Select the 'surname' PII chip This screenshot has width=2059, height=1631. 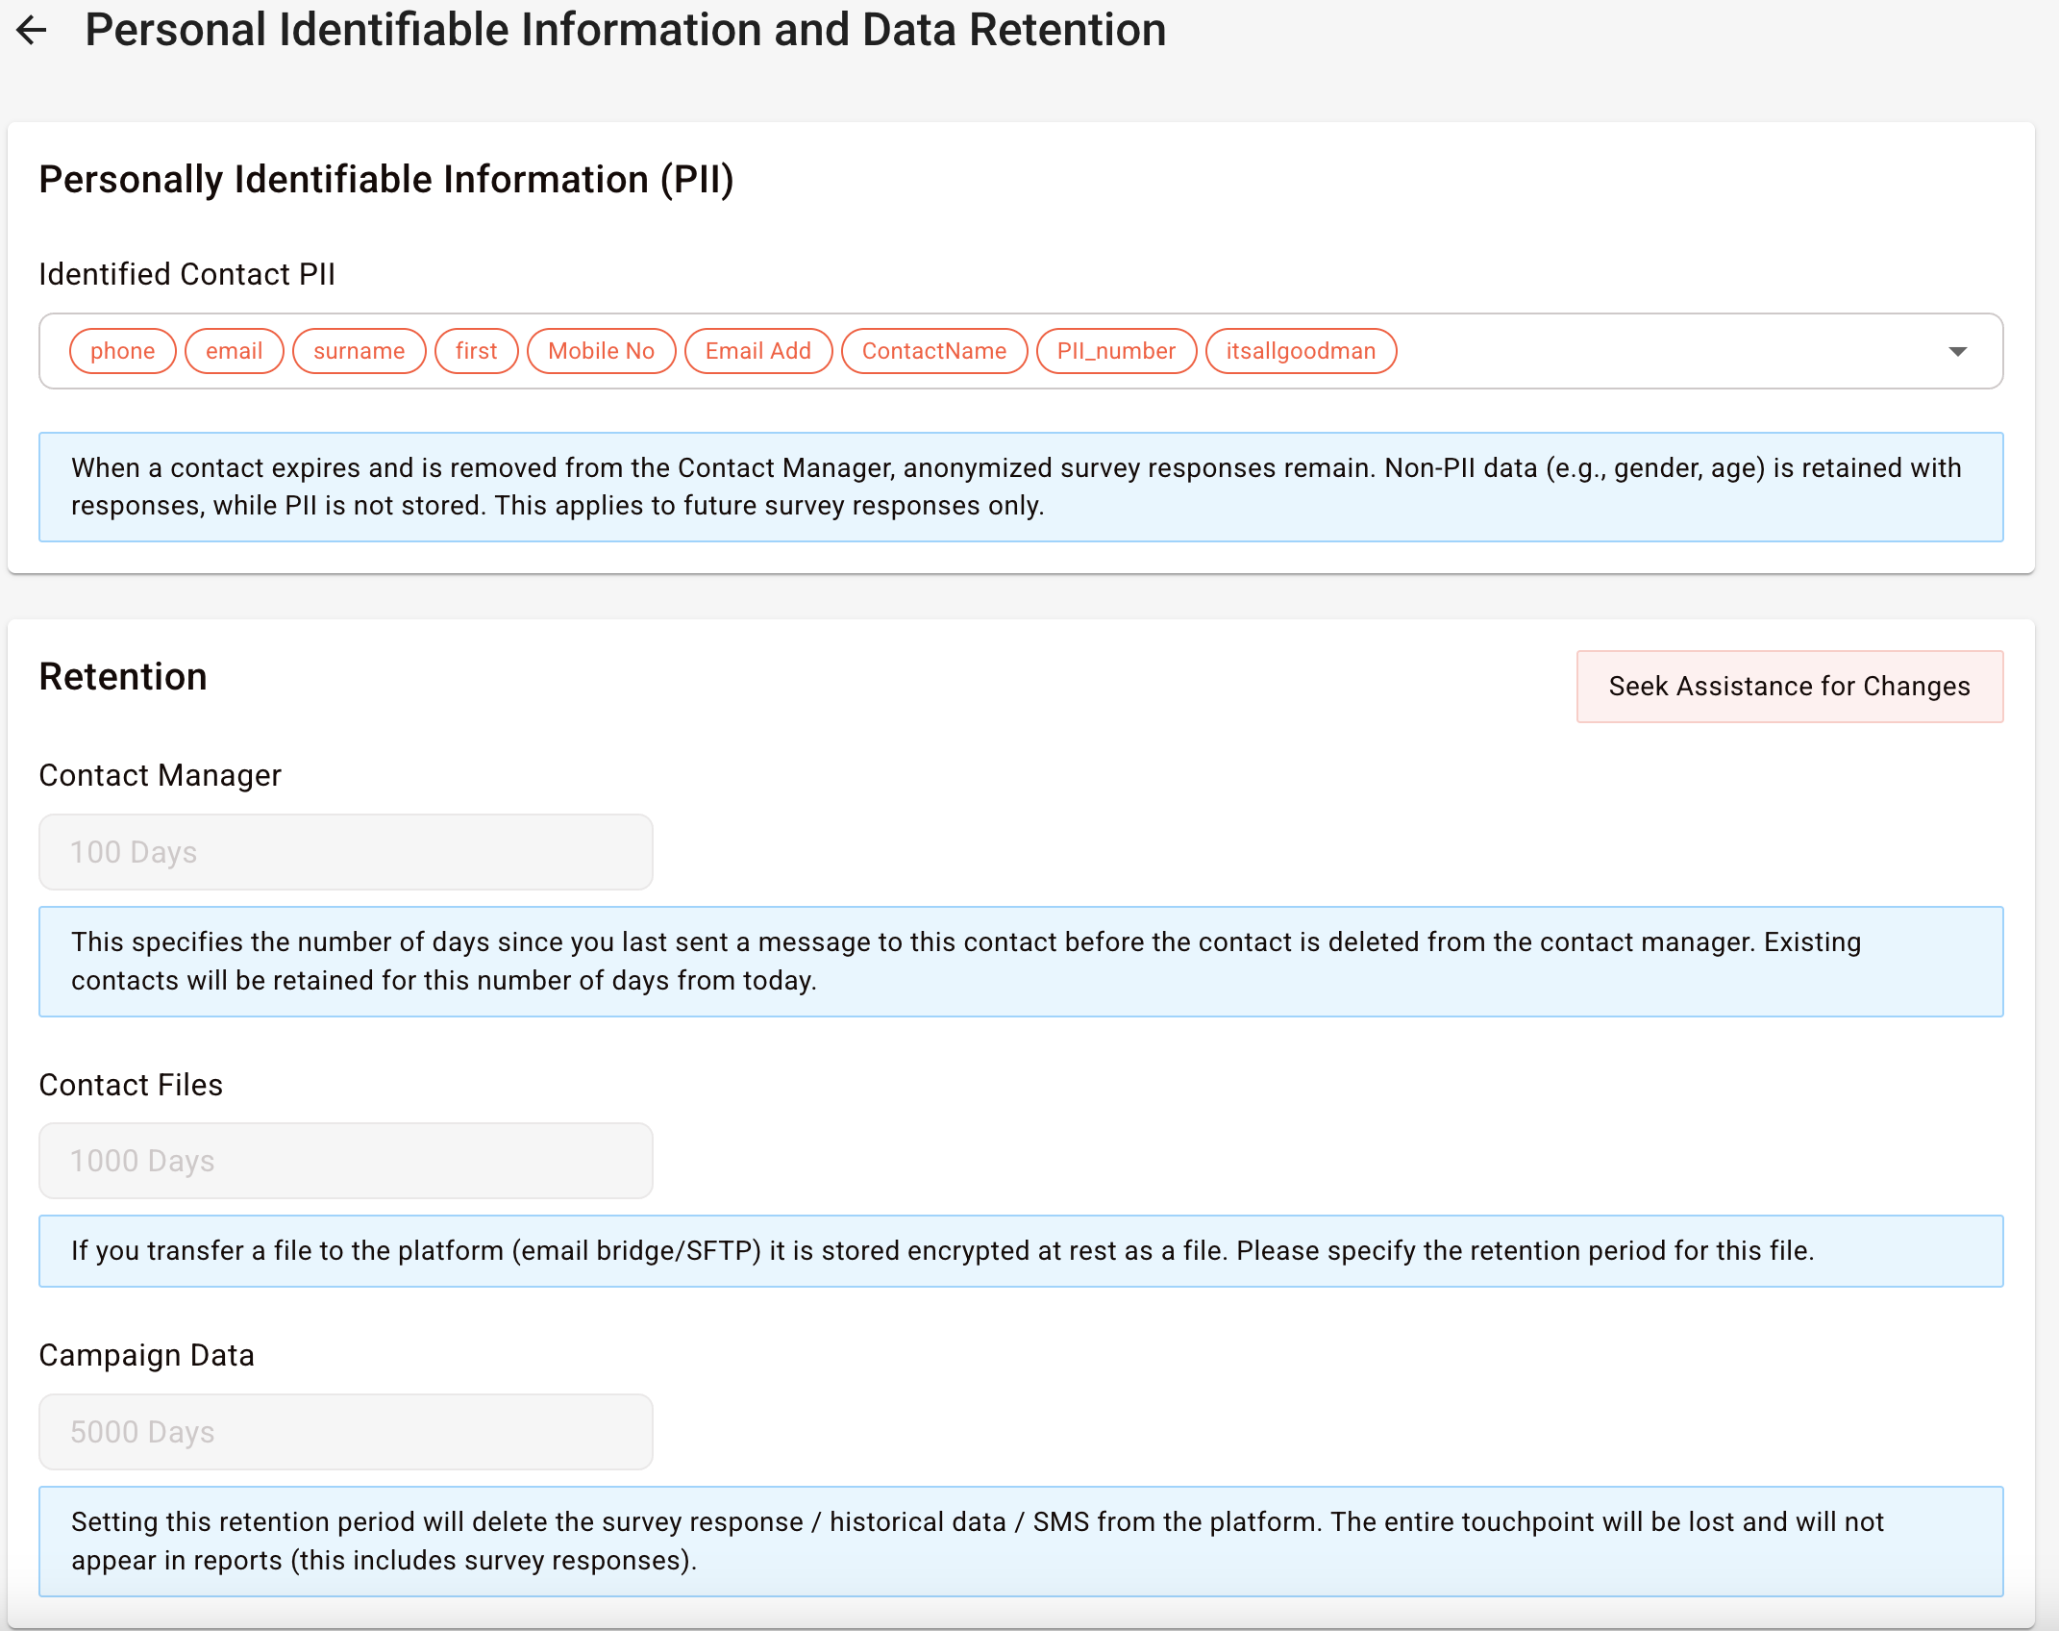(359, 352)
